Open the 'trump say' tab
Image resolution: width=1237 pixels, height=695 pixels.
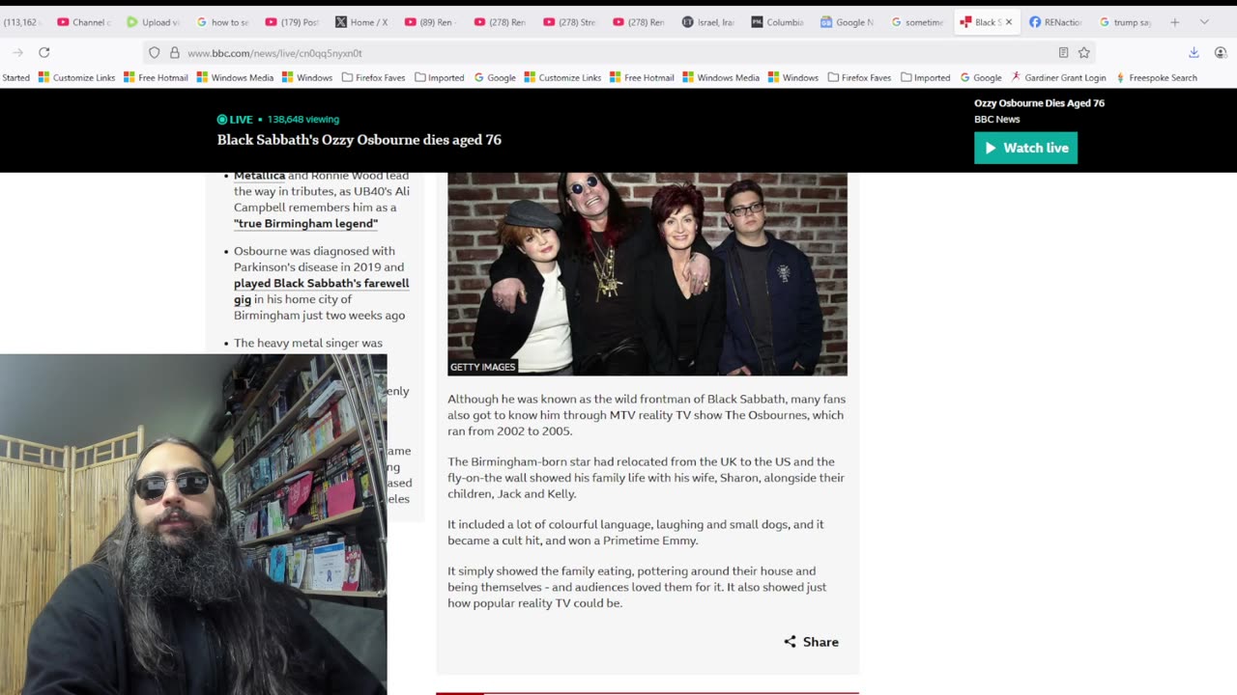coord(1126,22)
